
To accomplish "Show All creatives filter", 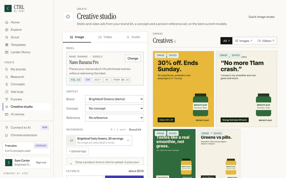I will [226, 41].
